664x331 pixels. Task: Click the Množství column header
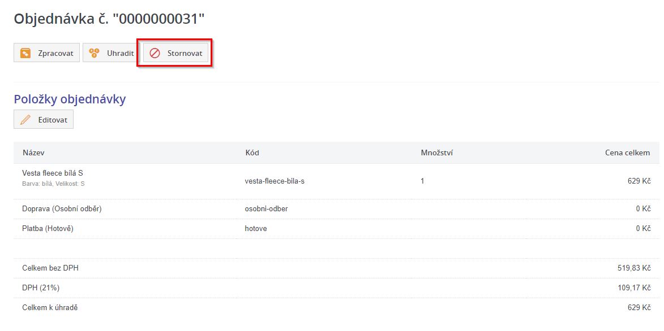436,153
